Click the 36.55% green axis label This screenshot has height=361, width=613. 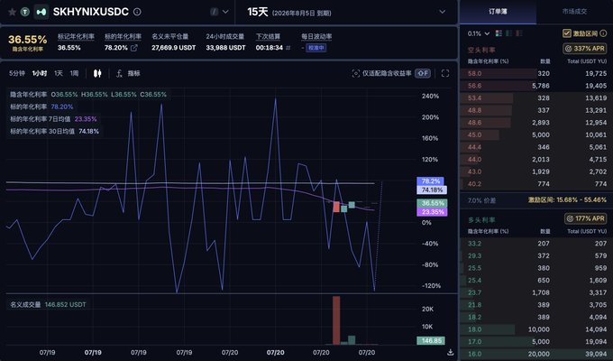point(432,203)
